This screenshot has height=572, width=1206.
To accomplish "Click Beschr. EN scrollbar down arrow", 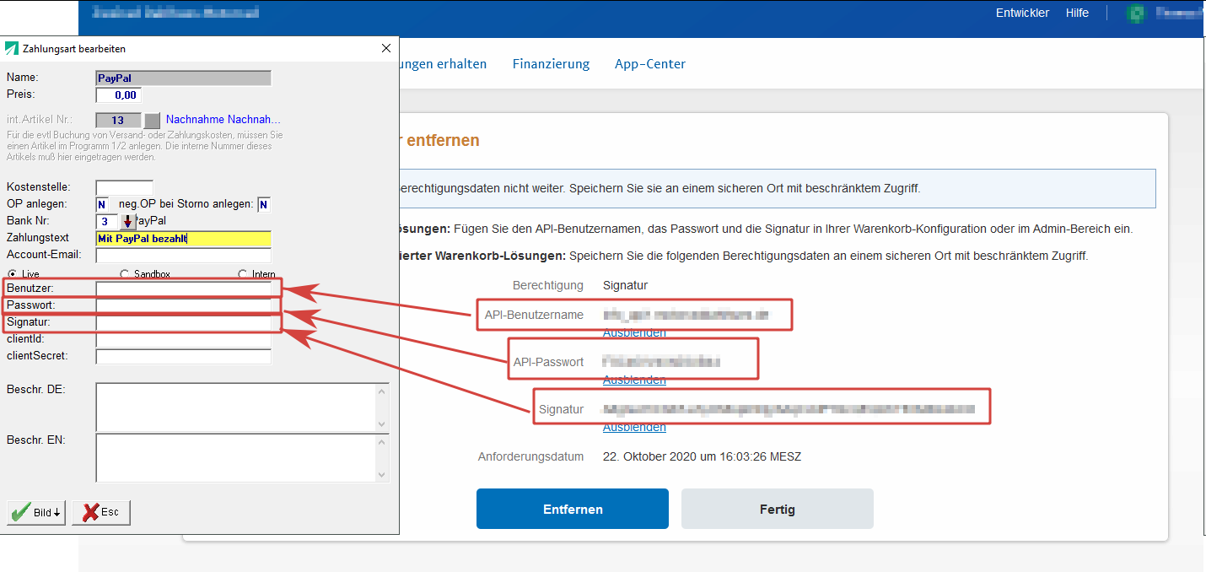I will point(382,475).
